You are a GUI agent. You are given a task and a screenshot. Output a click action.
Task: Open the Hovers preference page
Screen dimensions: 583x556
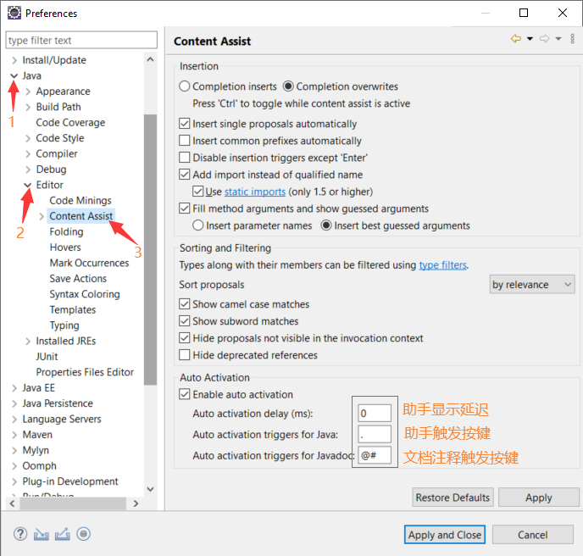[65, 247]
